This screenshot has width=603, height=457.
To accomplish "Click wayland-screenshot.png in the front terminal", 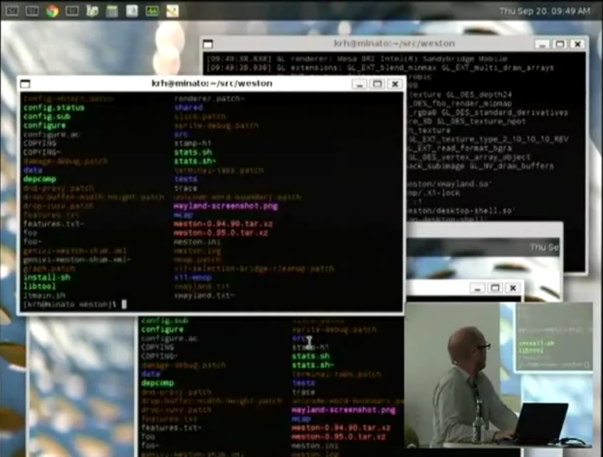I will pos(226,206).
